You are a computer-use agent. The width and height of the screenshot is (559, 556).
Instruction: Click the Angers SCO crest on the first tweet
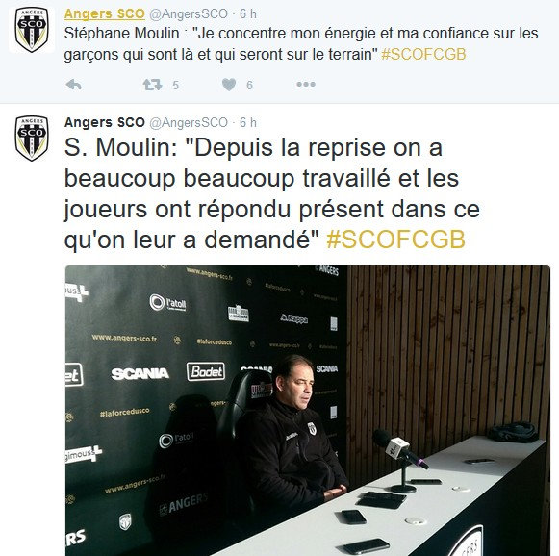[x=32, y=30]
